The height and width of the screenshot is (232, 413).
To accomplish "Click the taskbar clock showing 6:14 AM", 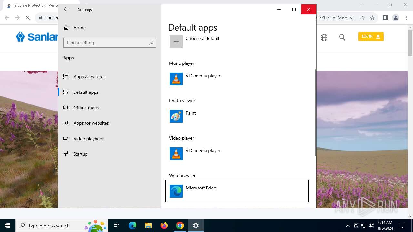I will pyautogui.click(x=385, y=226).
